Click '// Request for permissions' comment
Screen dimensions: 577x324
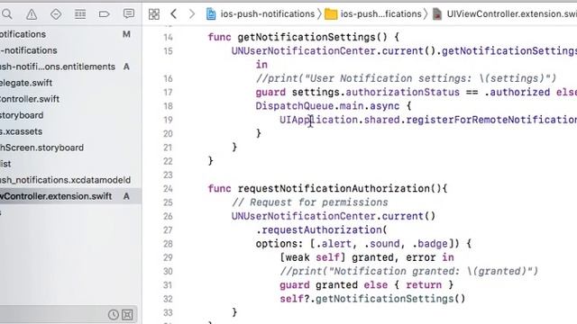click(x=310, y=202)
